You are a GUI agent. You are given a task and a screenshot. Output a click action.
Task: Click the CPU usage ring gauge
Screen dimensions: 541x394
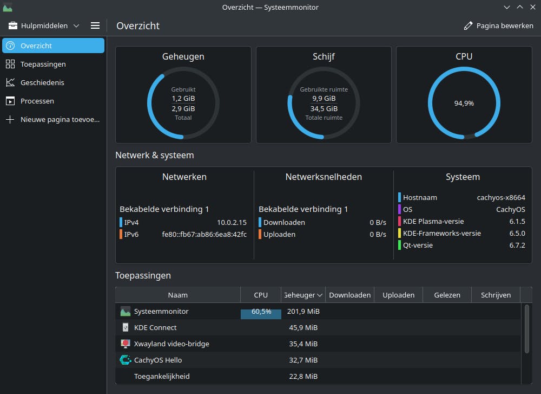pos(464,103)
